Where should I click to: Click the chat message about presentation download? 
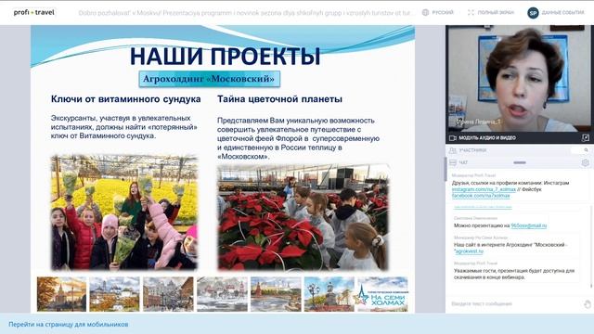tap(514, 274)
